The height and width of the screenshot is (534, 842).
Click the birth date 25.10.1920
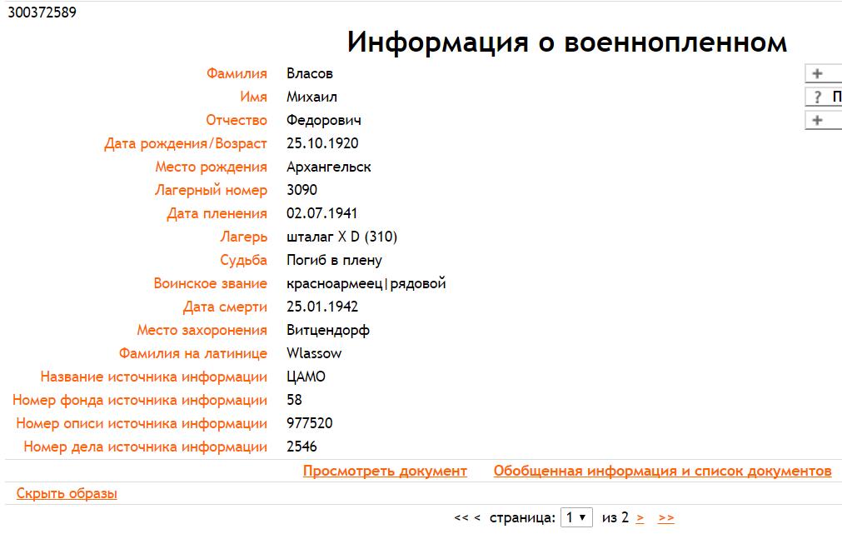click(x=322, y=143)
